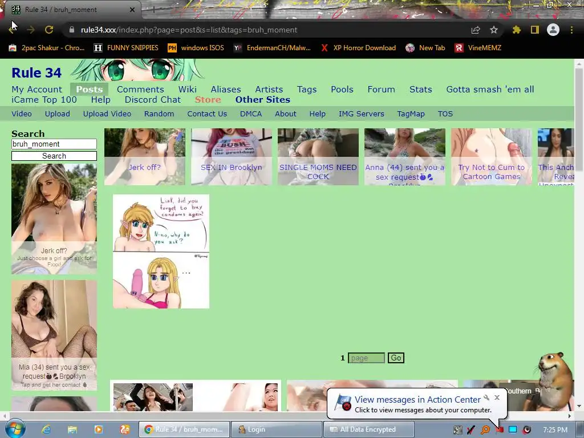Switch to All Data Encrypted taskbar window

pyautogui.click(x=369, y=429)
